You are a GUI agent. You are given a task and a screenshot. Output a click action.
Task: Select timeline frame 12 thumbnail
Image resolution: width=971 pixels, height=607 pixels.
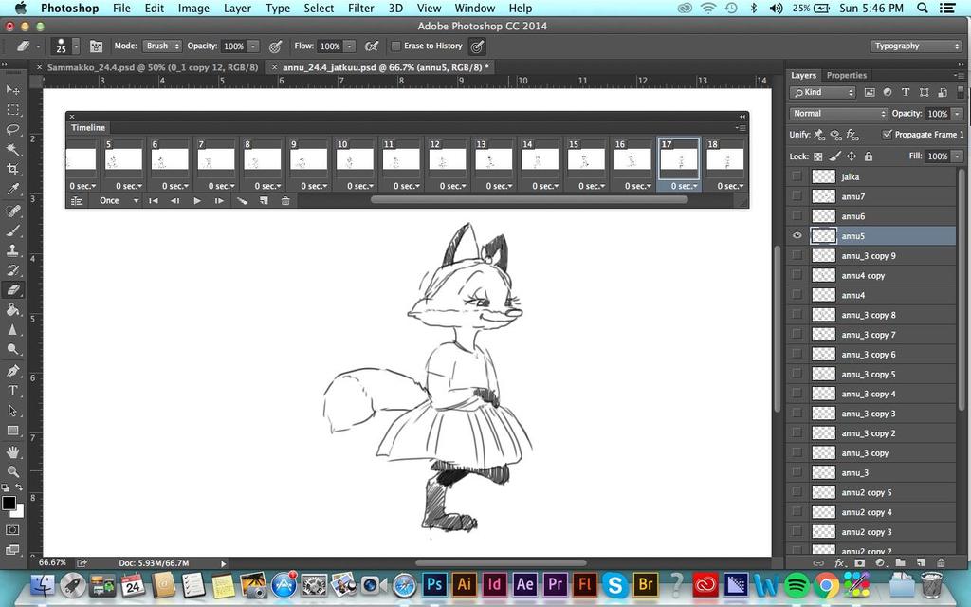coord(448,158)
